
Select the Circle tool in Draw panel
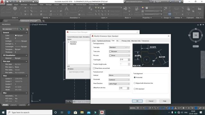(x=15, y=9)
